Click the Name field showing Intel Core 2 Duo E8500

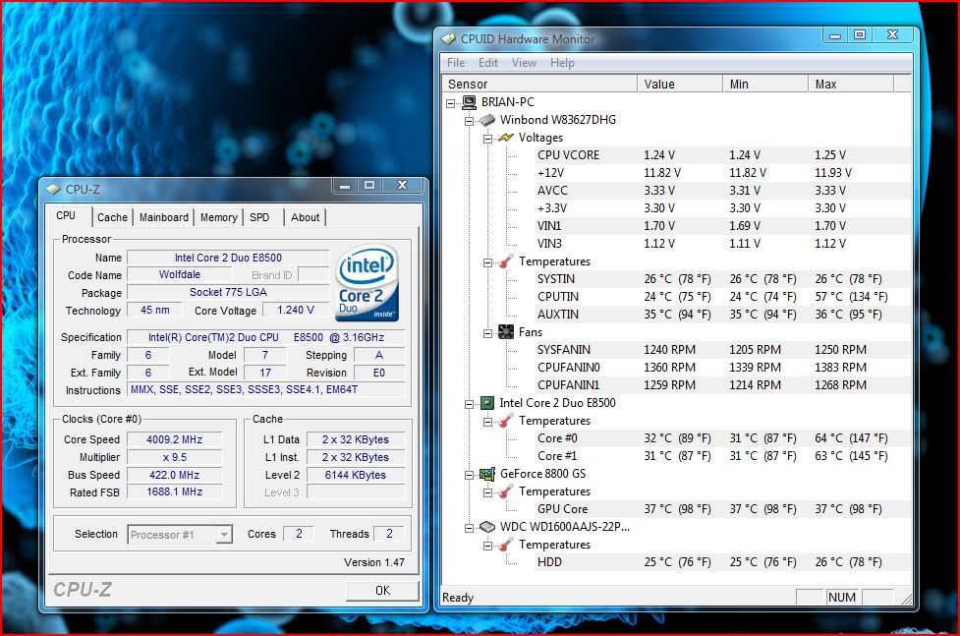[x=228, y=258]
